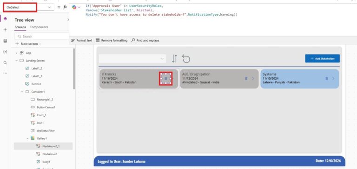Click the Date: 12/6/2024 label
The image size is (357, 169).
pyautogui.click(x=328, y=161)
